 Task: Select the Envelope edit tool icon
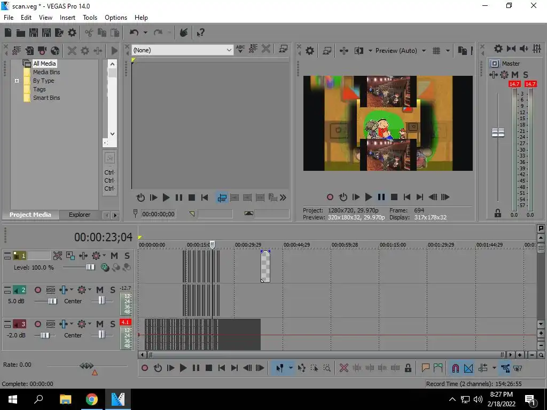(x=302, y=368)
